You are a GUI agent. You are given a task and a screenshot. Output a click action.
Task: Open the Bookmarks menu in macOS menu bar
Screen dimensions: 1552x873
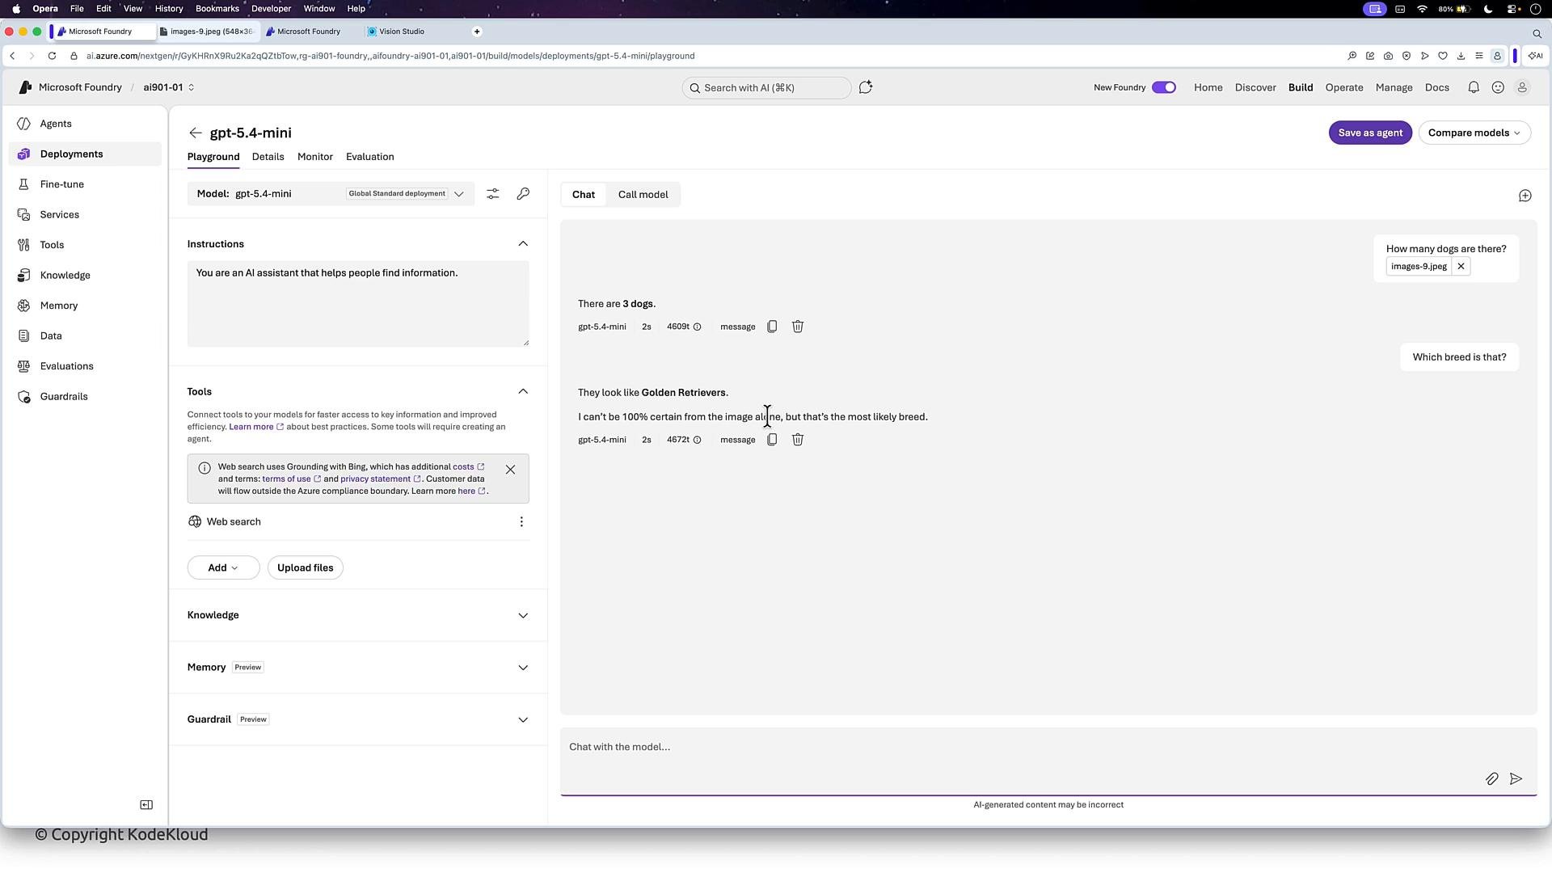(x=217, y=8)
